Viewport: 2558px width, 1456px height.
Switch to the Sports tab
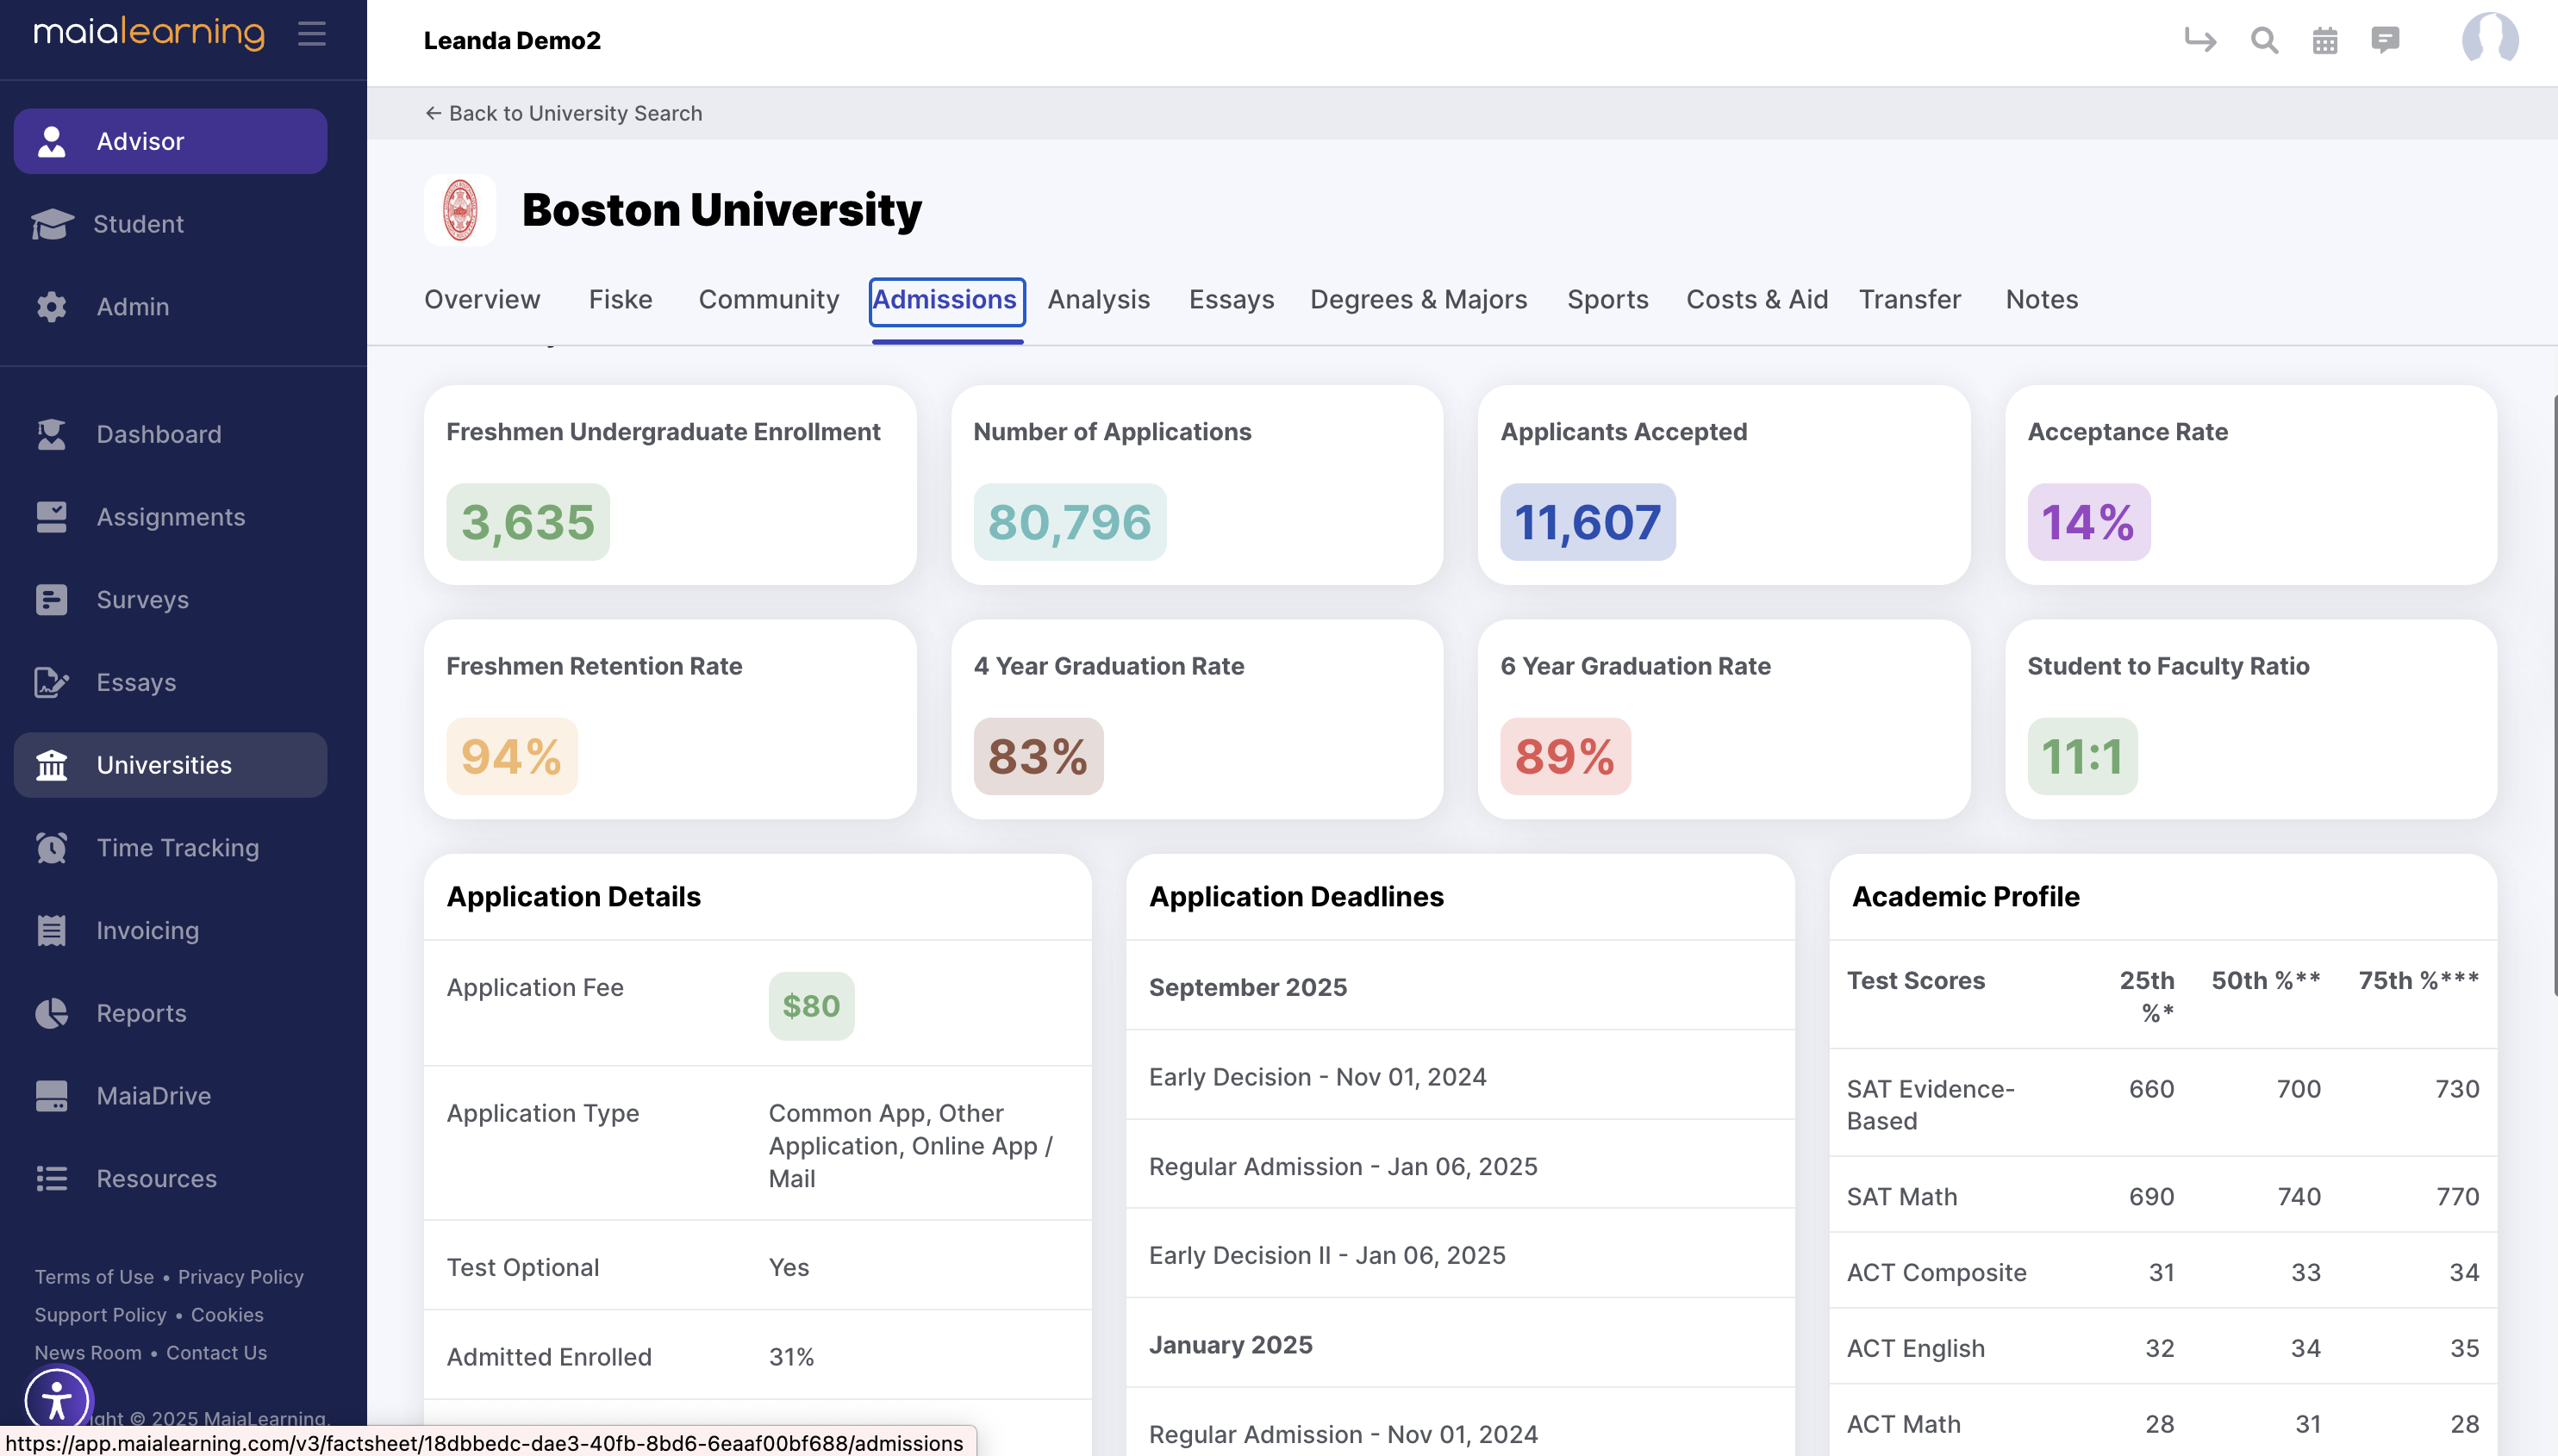click(x=1607, y=300)
